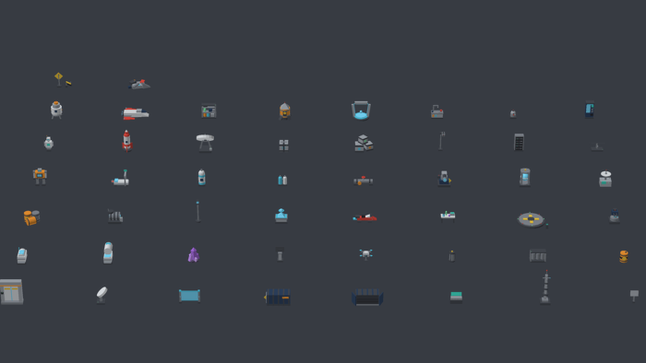Pick the pair of small blue bottles

point(282,180)
